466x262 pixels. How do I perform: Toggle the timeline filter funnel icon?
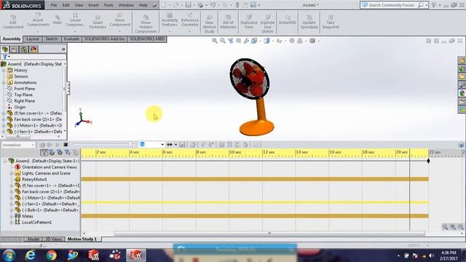point(44,152)
